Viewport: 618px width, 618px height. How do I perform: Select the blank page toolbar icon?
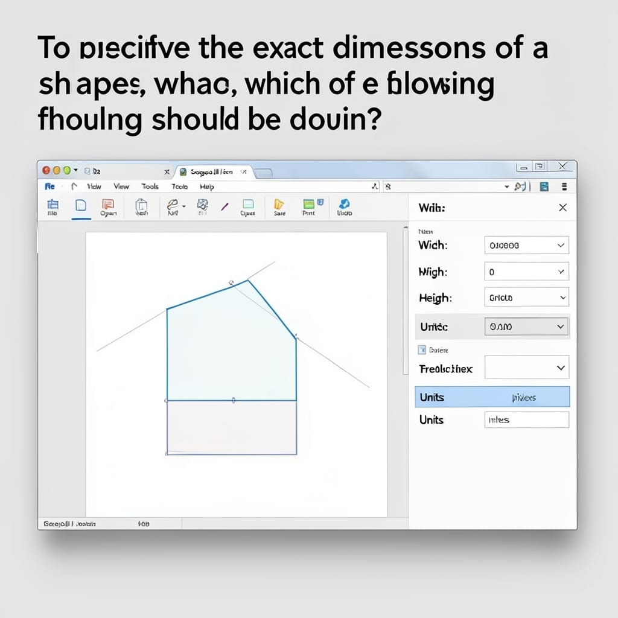pos(81,205)
